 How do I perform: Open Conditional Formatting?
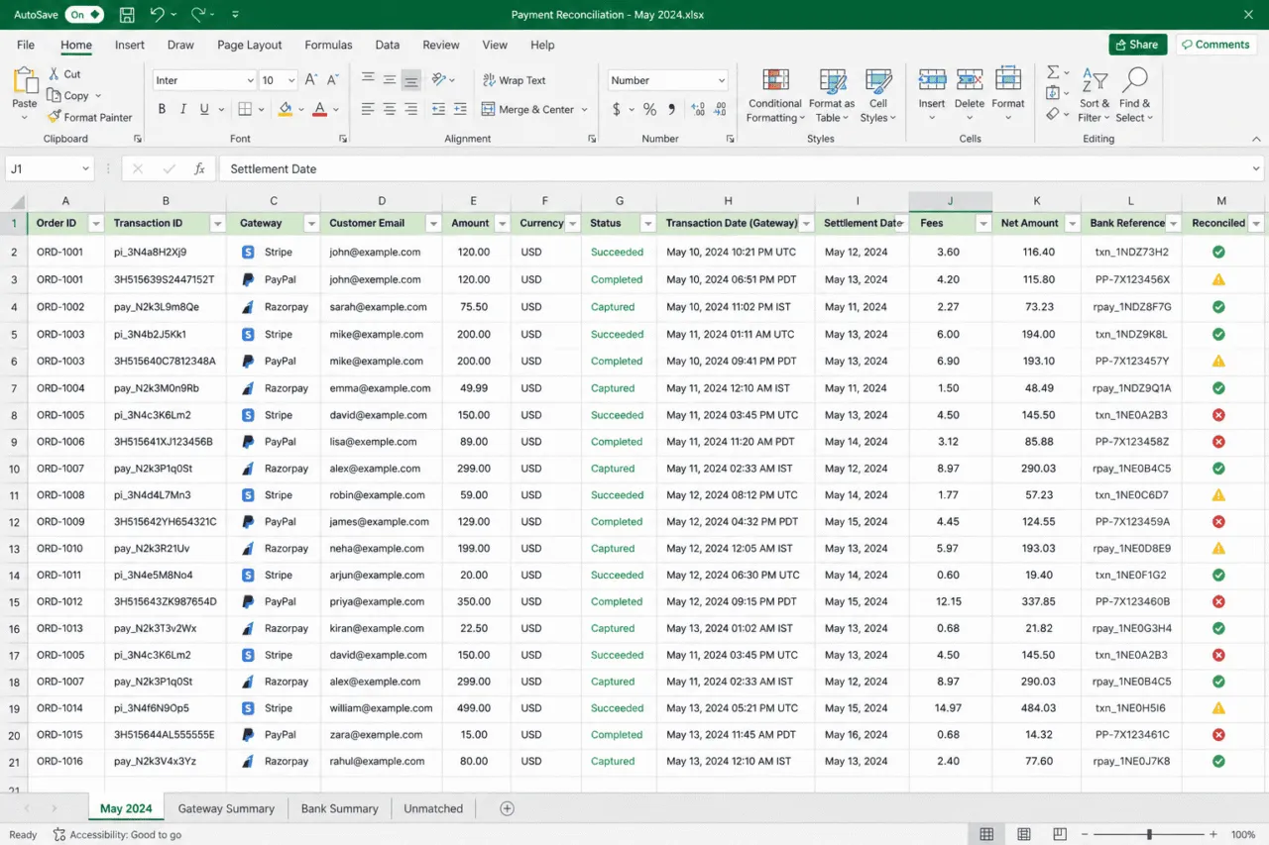click(x=775, y=95)
